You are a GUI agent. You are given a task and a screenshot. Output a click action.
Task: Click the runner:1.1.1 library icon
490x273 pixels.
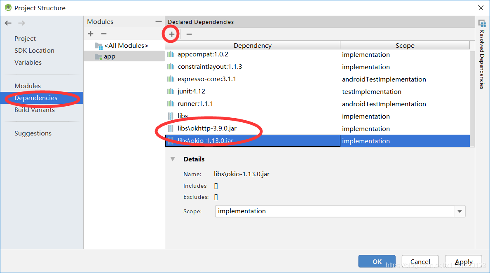[171, 104]
